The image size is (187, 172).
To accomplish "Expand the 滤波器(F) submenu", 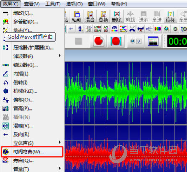I will [x=32, y=56].
